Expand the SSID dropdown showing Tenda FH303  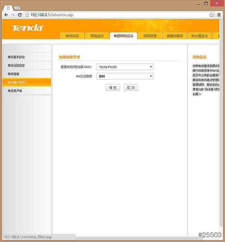(125, 67)
